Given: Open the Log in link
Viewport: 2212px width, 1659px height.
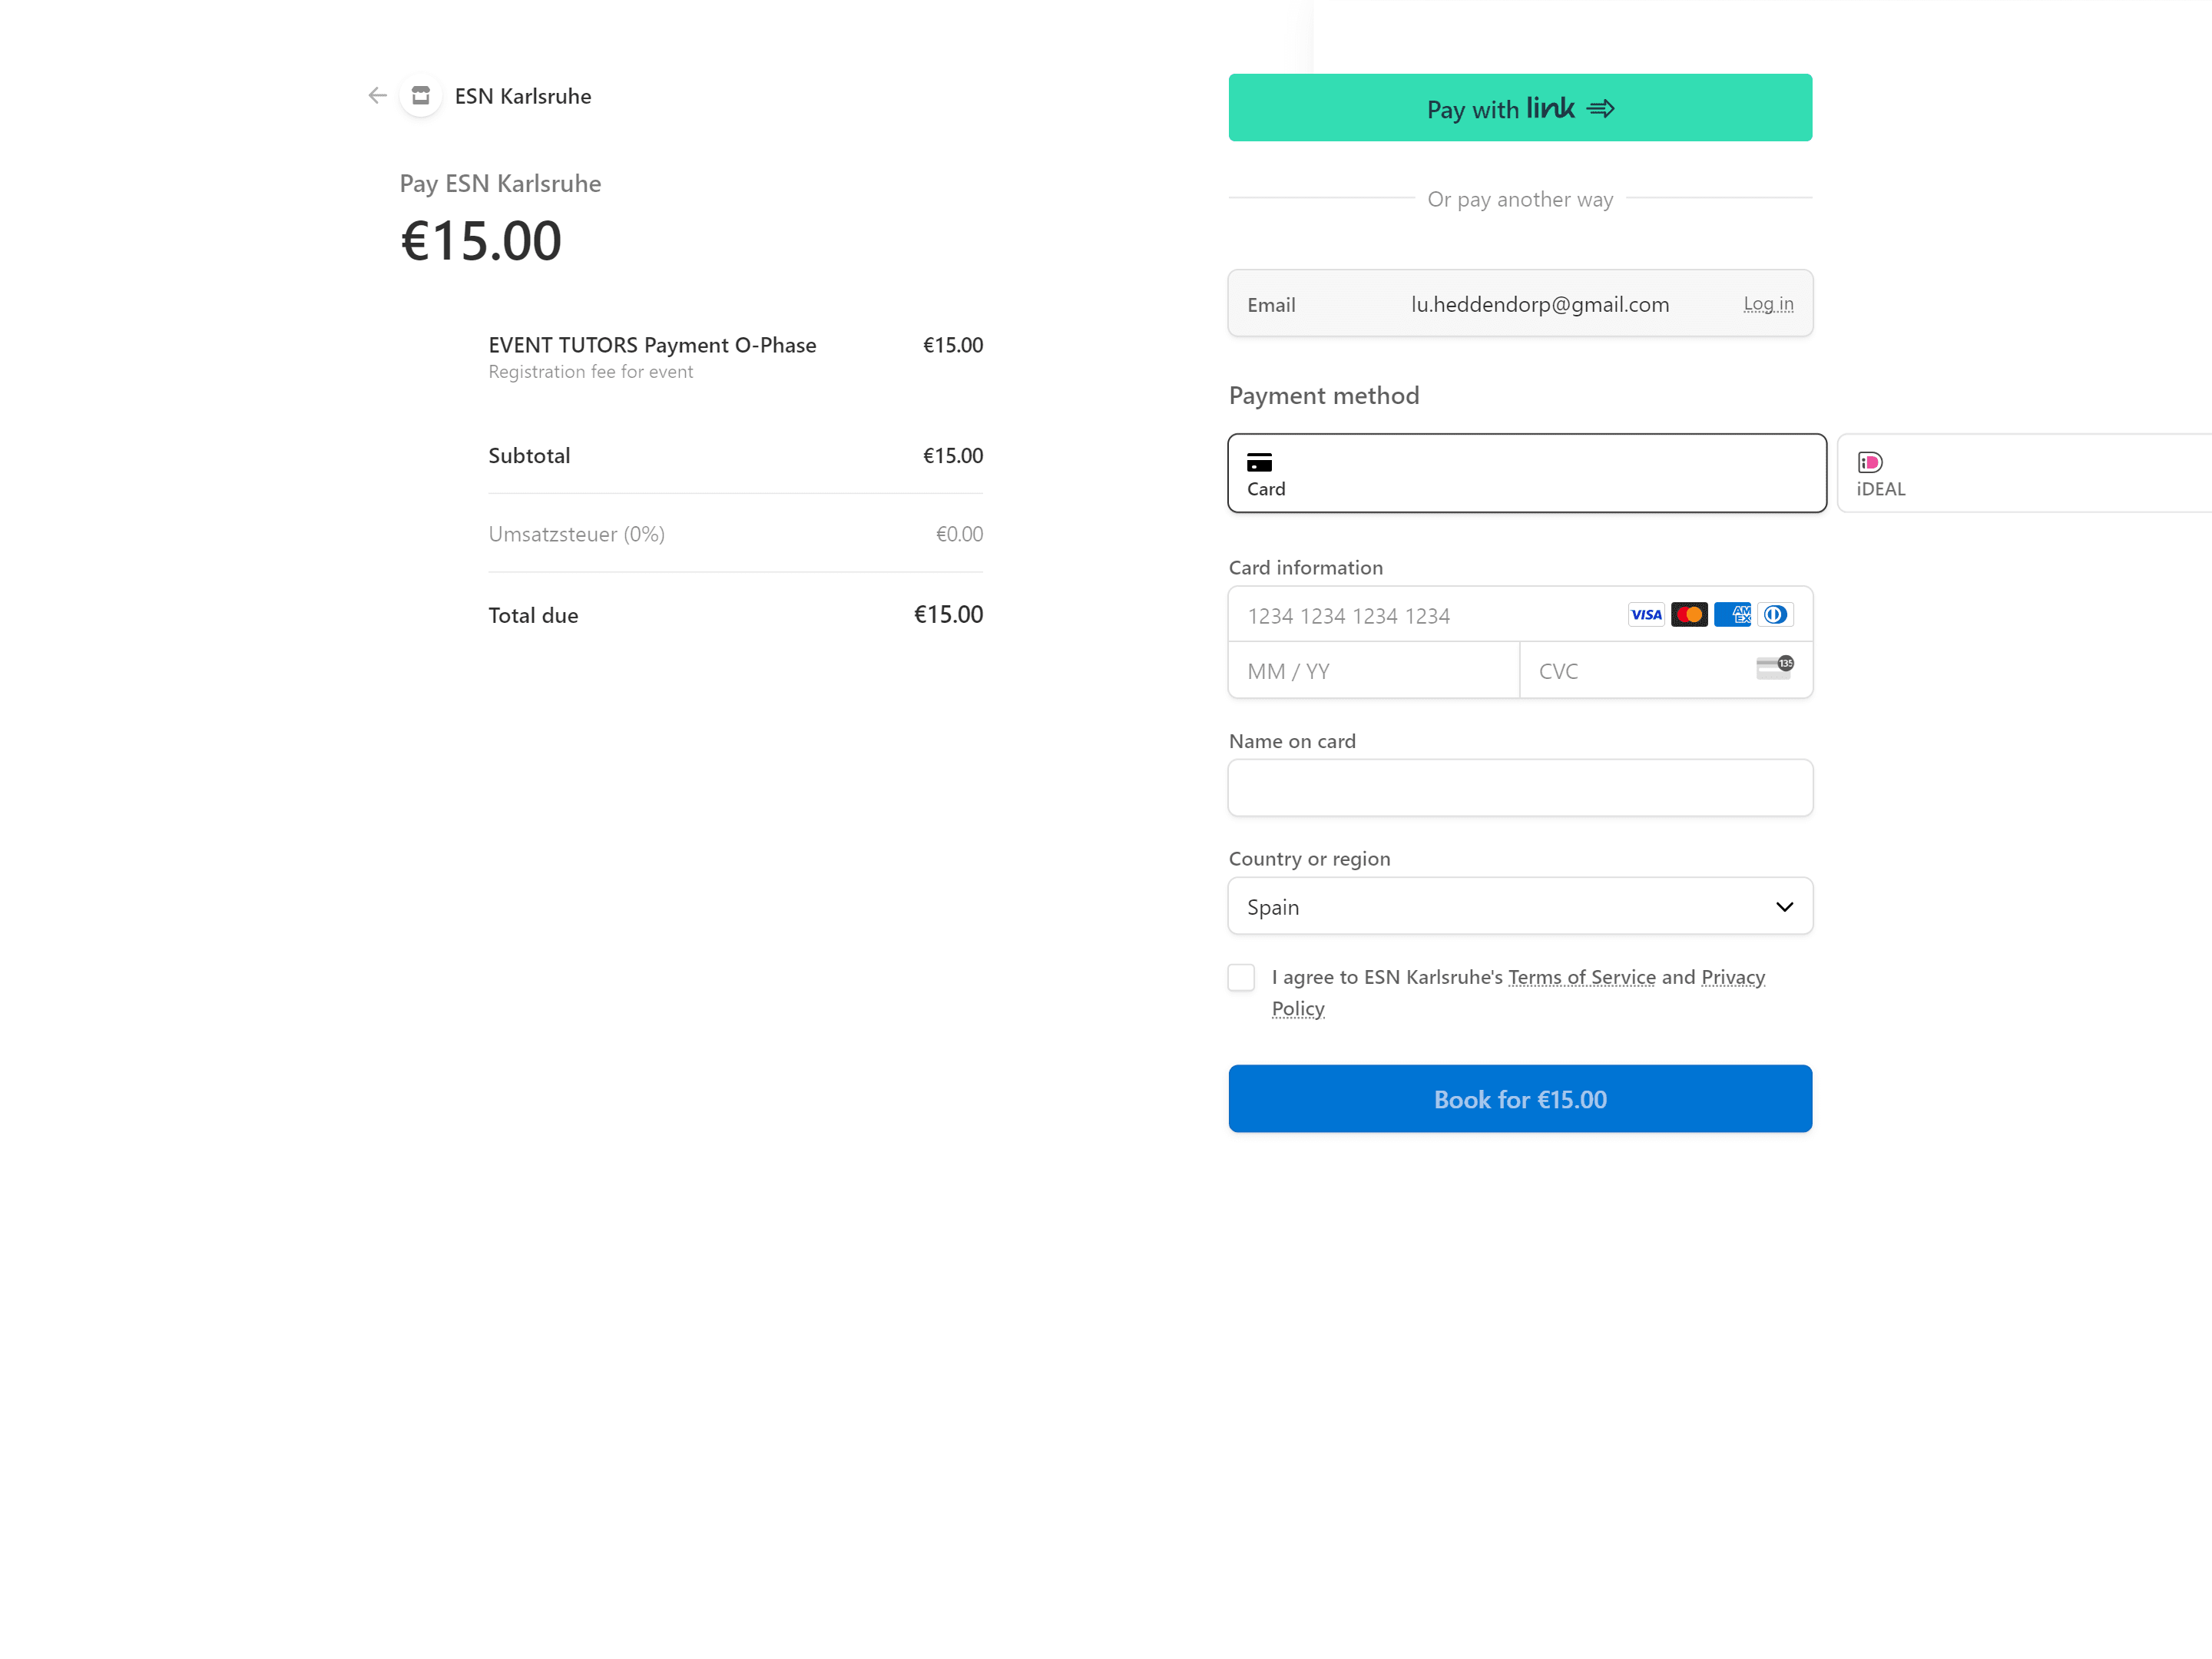Looking at the screenshot, I should point(1768,304).
